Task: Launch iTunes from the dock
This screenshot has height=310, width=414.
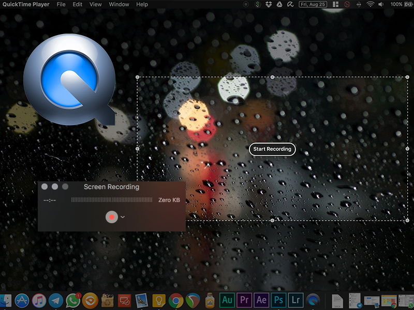Action: [39, 301]
